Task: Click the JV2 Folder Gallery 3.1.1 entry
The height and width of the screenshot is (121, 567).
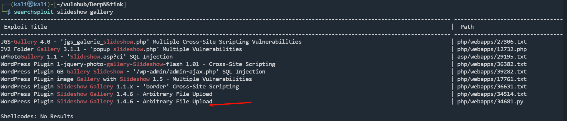Action: [x=121, y=49]
